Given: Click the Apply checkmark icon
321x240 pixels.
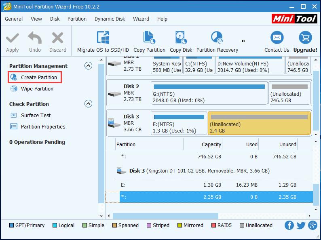Looking at the screenshot, I should pyautogui.click(x=12, y=38).
